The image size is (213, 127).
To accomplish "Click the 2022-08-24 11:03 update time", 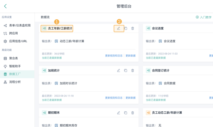I will pyautogui.click(x=168, y=54).
